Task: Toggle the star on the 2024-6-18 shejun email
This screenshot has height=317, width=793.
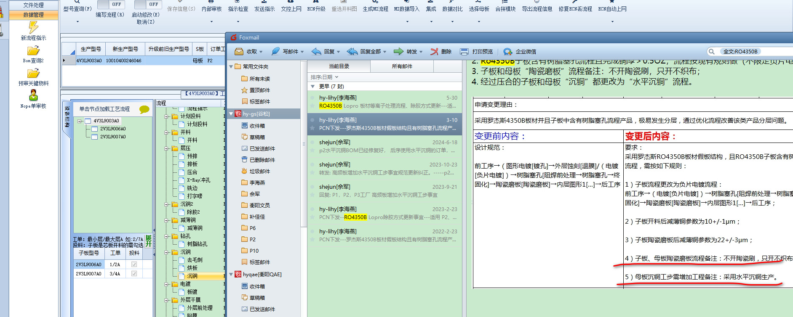Action: coord(312,151)
